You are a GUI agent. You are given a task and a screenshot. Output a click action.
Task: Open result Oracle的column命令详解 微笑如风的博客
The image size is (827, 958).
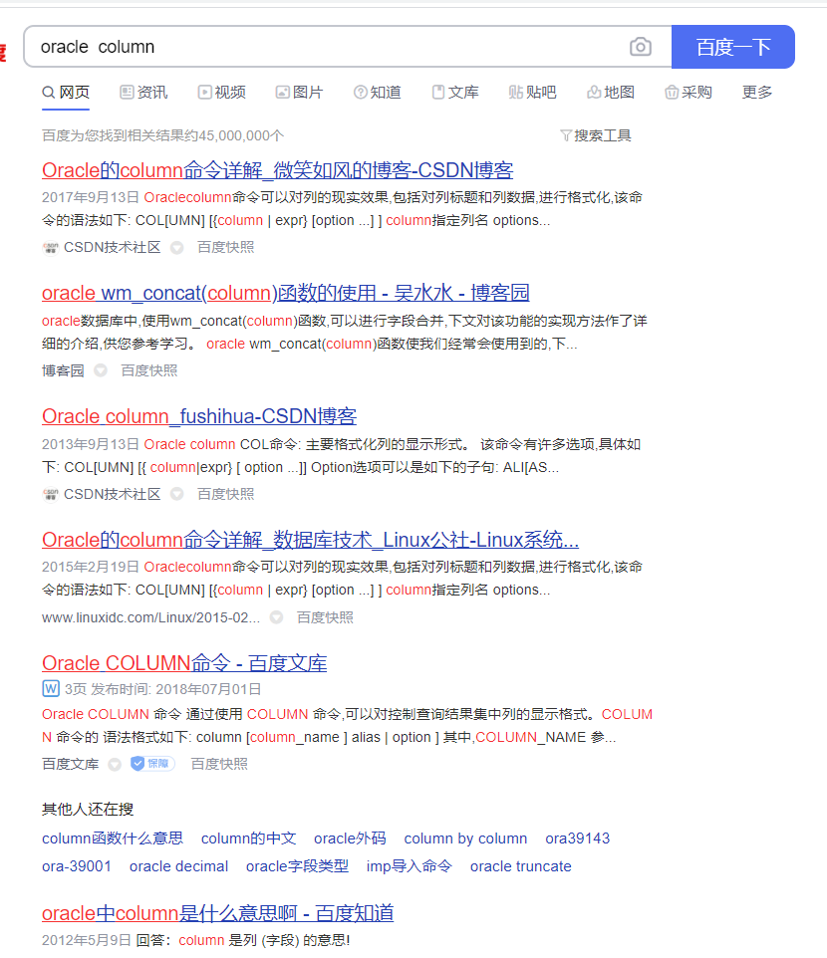[x=278, y=170]
